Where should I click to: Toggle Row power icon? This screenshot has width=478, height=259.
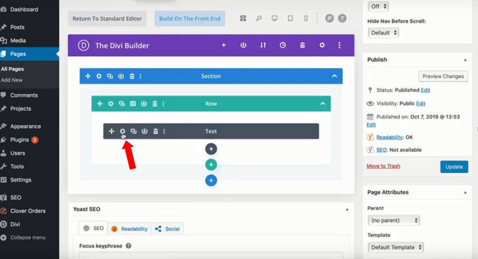click(144, 104)
